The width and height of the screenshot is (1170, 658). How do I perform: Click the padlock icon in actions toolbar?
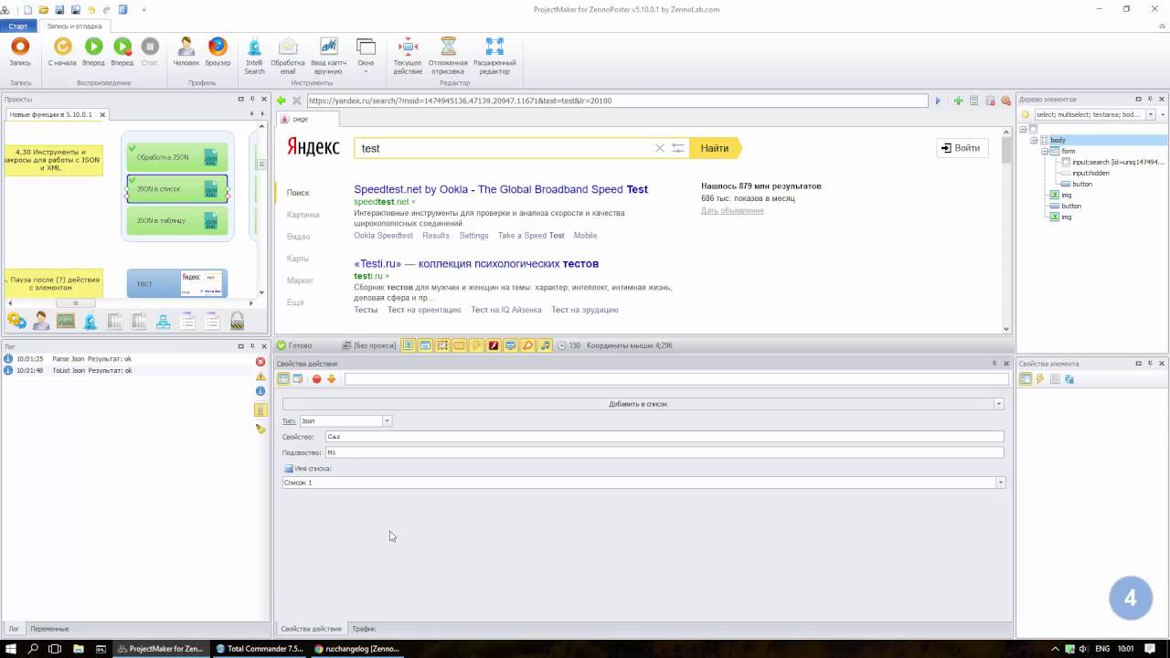point(237,321)
